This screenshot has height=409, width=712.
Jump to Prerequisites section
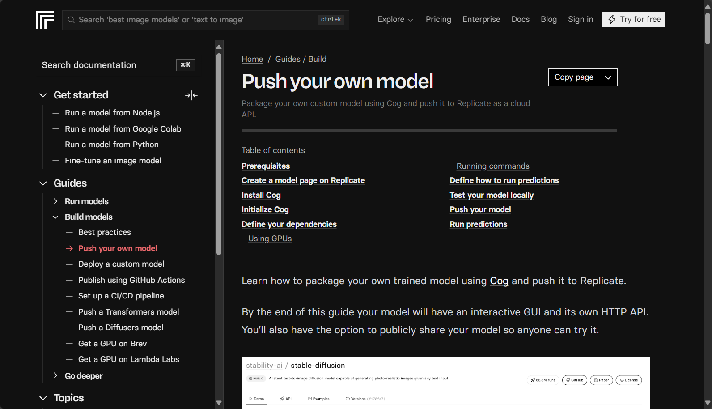(x=266, y=166)
